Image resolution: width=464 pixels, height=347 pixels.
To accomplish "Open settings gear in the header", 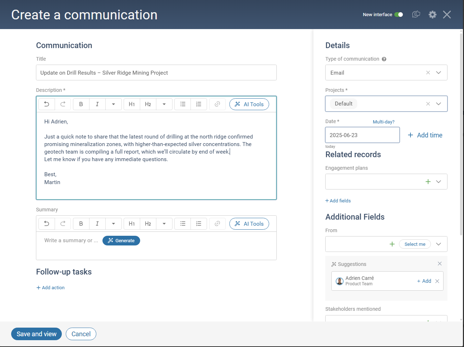I will pos(432,15).
